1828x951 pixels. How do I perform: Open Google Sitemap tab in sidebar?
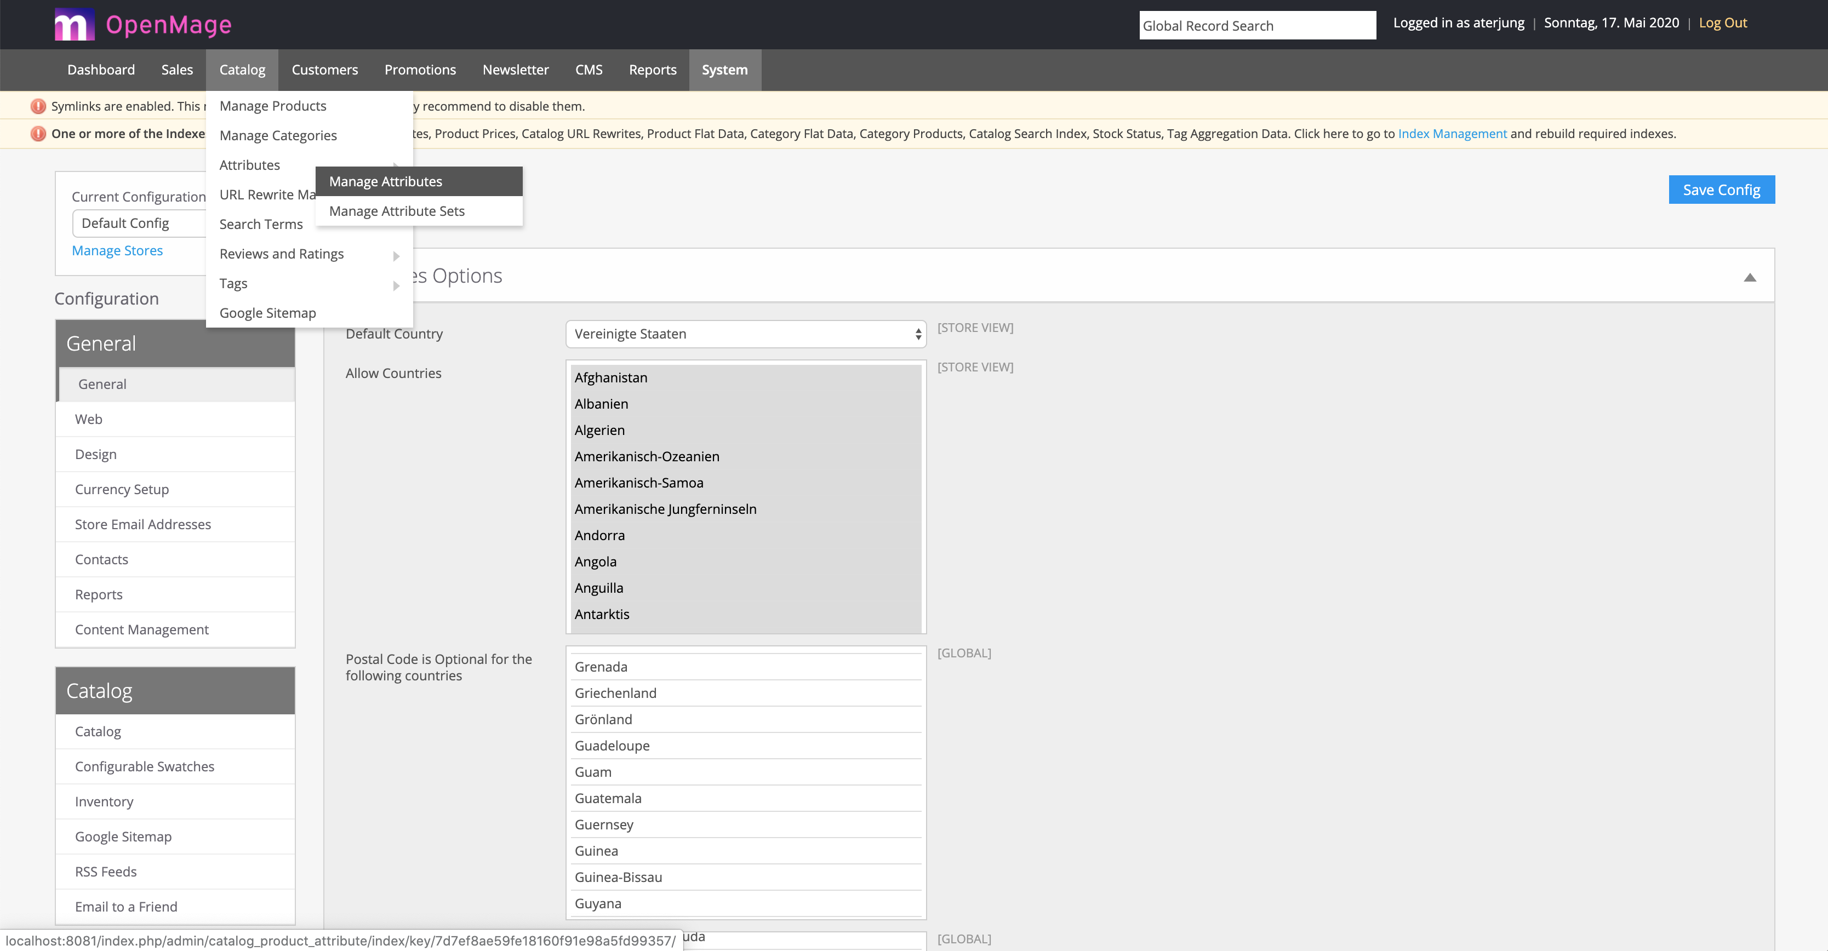click(x=175, y=837)
